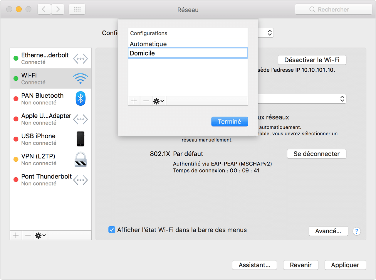Toggle Afficher l'état Wi-Fi dans la barre des menus
This screenshot has height=280, width=376.
pos(112,230)
